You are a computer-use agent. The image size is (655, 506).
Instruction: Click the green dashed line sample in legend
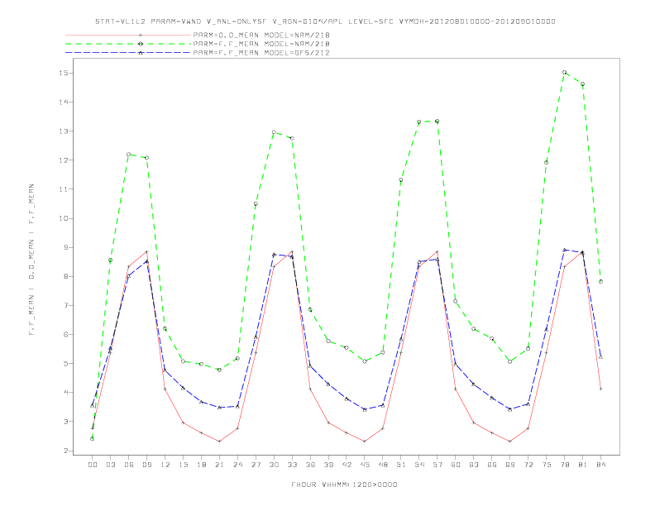128,44
